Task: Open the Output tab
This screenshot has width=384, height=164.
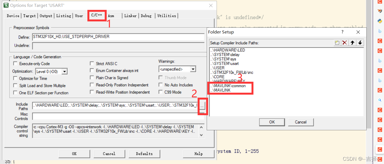Action: (x=46, y=16)
